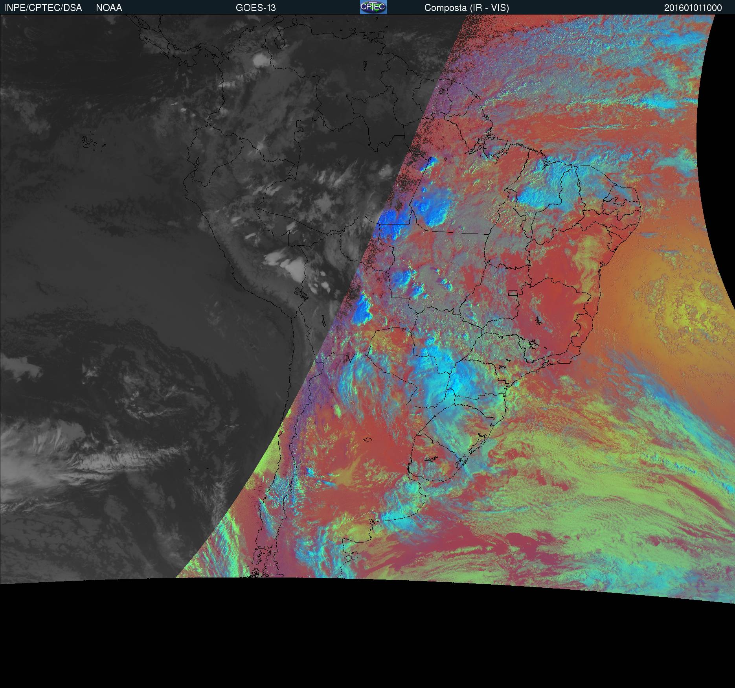Image resolution: width=735 pixels, height=688 pixels.
Task: Click the GOES-13 satellite label
Action: [256, 8]
